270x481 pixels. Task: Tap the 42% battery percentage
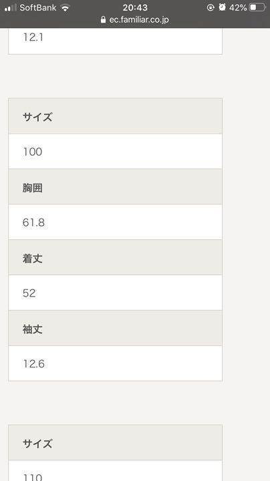tap(238, 7)
